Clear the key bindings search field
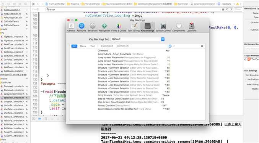Image resolution: width=259 pixels, height=143 pixels. click(x=202, y=46)
